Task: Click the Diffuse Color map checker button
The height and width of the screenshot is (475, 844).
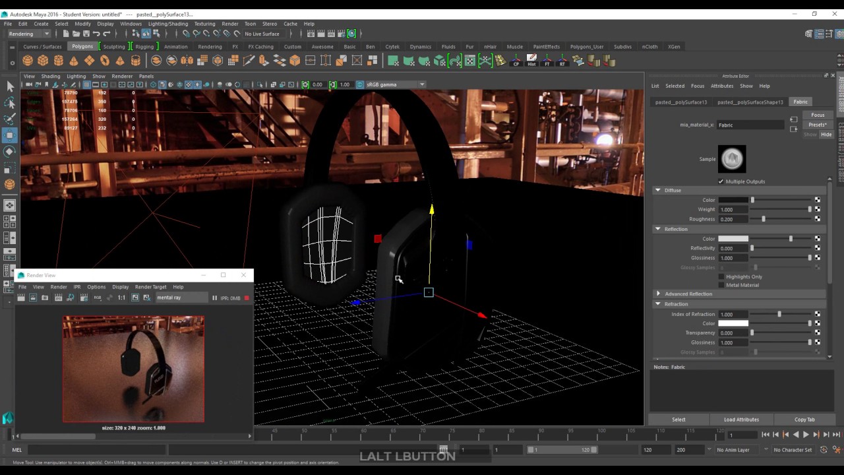Action: click(818, 200)
